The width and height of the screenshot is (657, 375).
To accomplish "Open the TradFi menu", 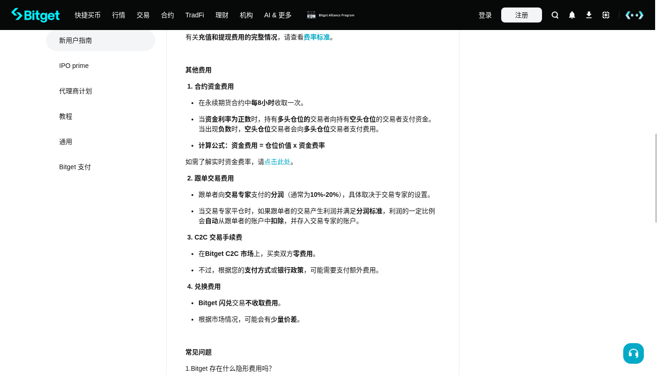I will (195, 15).
